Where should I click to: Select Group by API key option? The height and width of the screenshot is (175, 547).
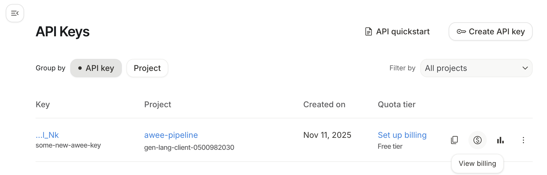[96, 68]
